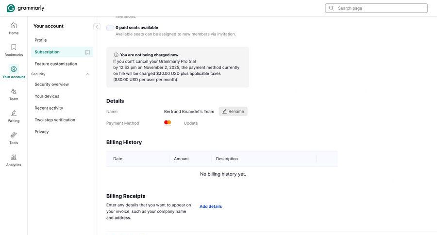
Task: Click the Amount column header
Action: coord(182,159)
